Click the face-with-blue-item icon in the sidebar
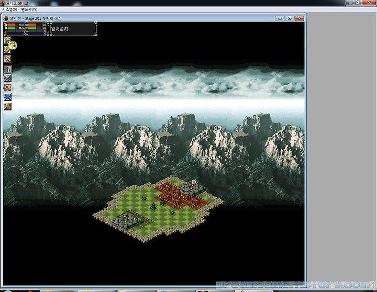The image size is (377, 292). point(7,40)
